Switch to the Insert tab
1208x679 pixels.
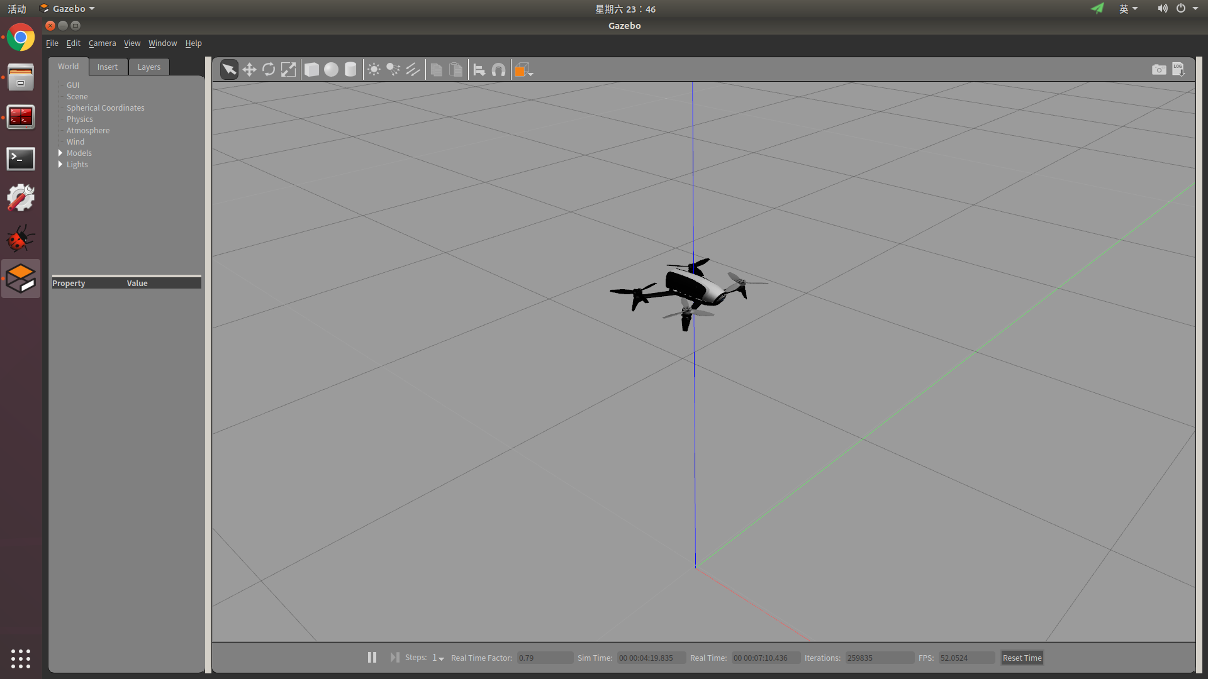click(108, 67)
